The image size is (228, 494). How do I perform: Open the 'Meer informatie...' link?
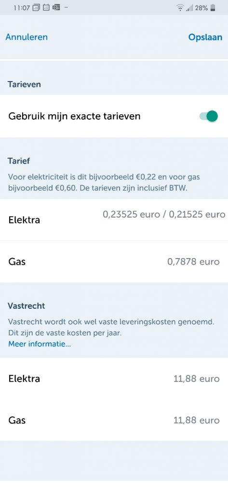[x=40, y=343]
